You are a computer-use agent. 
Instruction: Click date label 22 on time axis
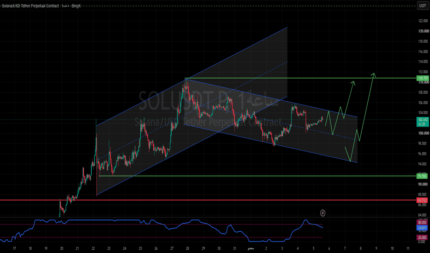93,248
